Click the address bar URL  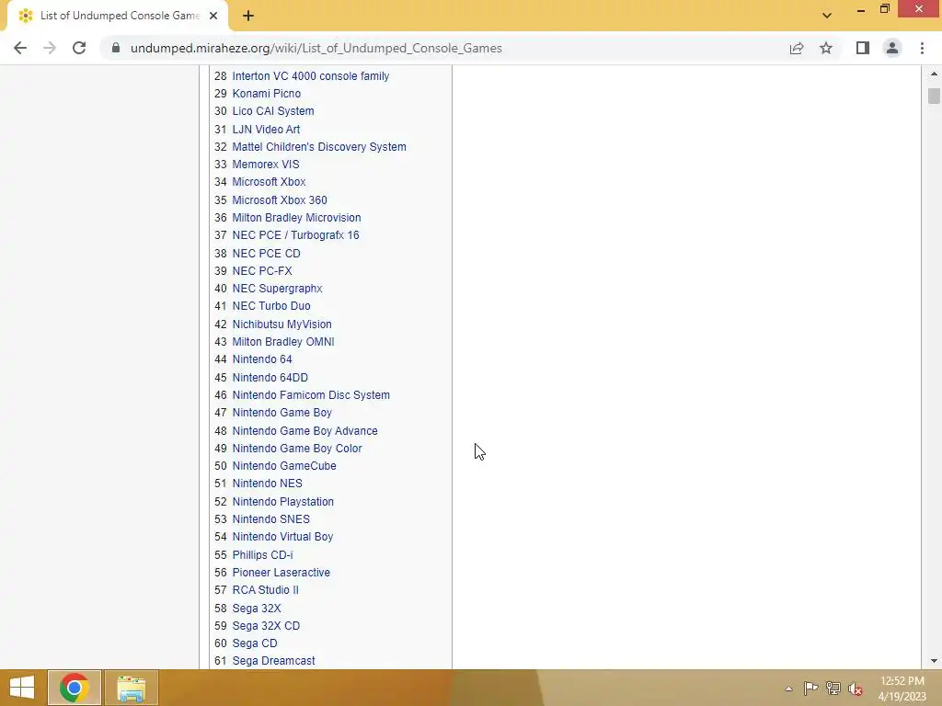click(316, 48)
